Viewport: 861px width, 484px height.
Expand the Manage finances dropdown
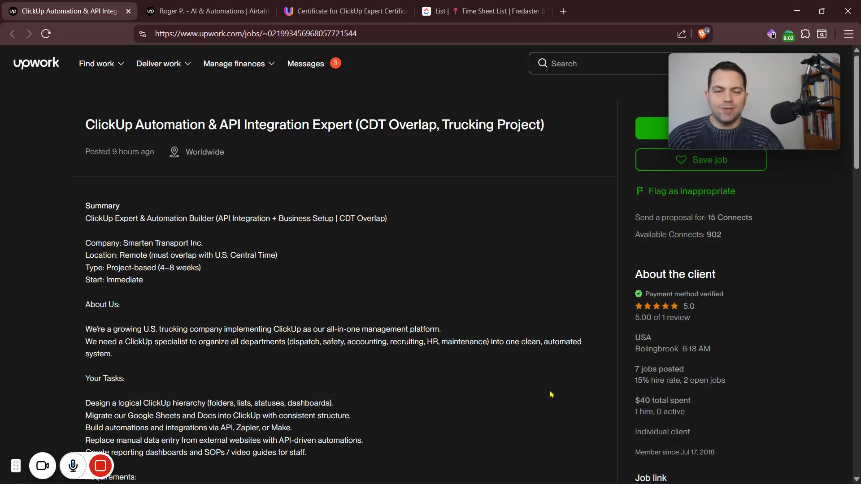(x=239, y=64)
